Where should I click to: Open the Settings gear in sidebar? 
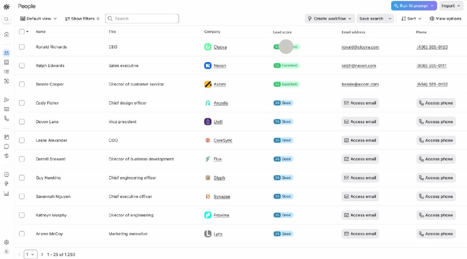6,242
